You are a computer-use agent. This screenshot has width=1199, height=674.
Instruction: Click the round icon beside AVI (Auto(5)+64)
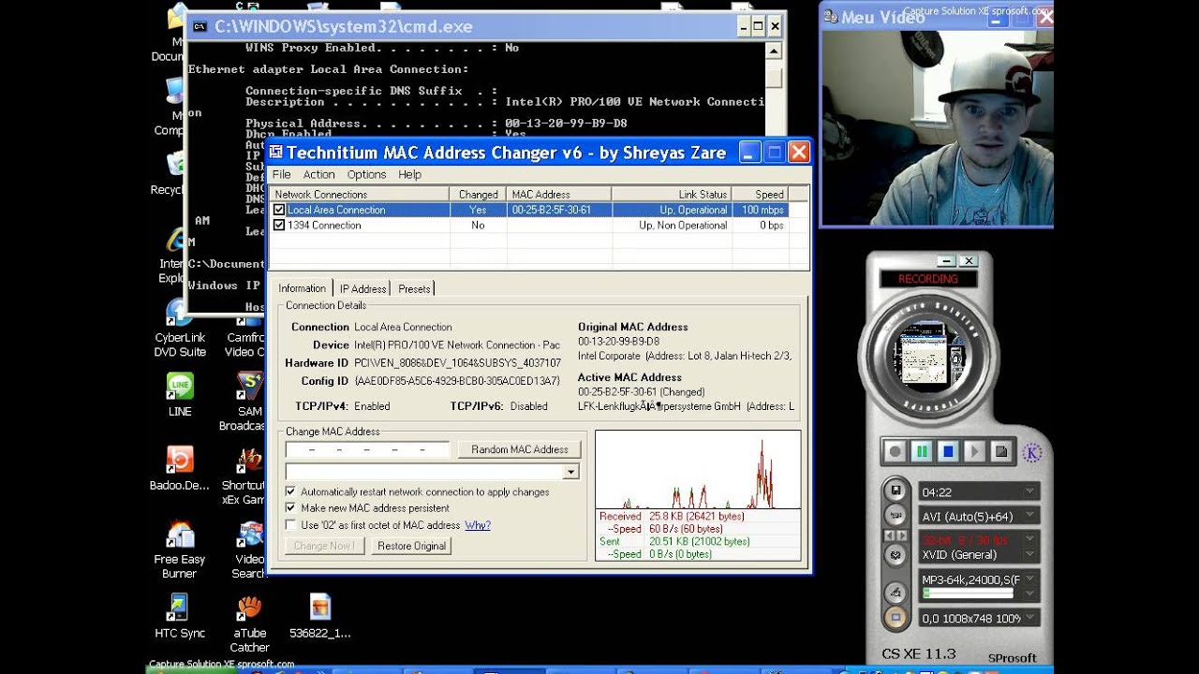[x=896, y=516]
